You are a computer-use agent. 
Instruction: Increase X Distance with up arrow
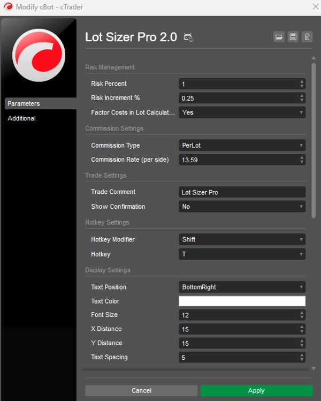click(x=302, y=327)
